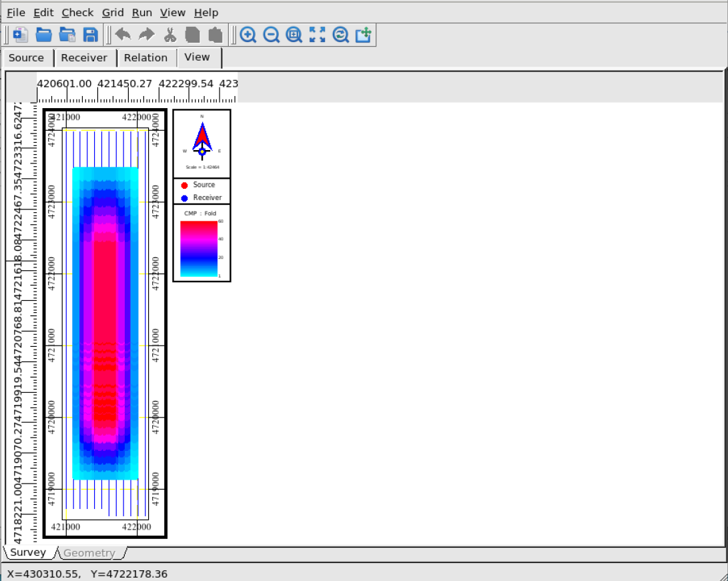Open the Grid menu
728x581 pixels.
[113, 13]
